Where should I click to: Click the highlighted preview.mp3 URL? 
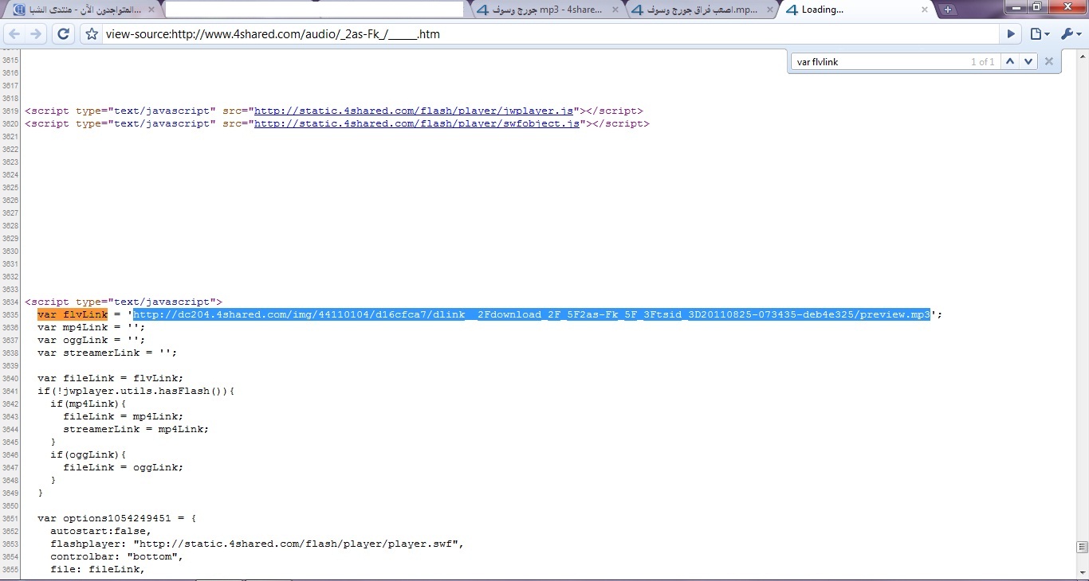(x=531, y=314)
